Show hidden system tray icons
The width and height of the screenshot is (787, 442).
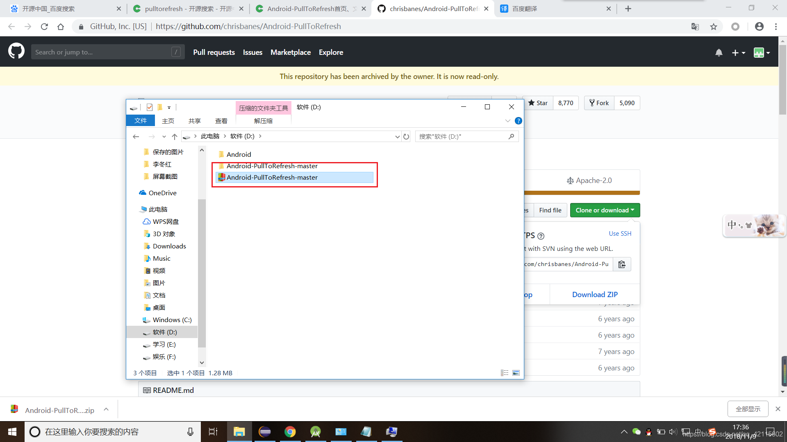(624, 432)
